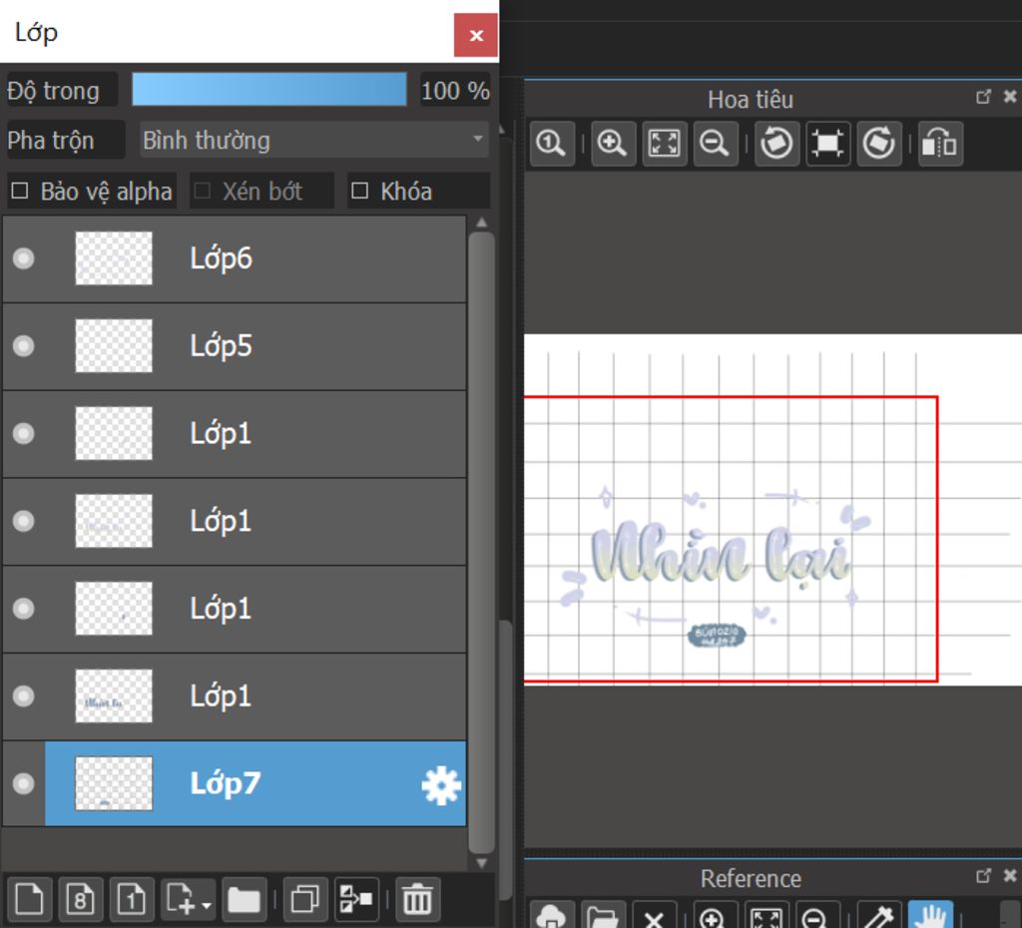Close the Hoa tiêu panel

coord(1009,97)
